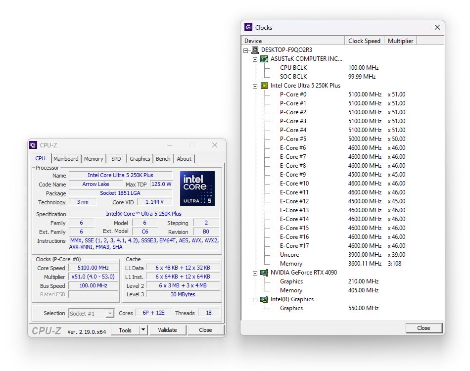
Task: Click the Arrow Lake code name field
Action: pos(95,184)
